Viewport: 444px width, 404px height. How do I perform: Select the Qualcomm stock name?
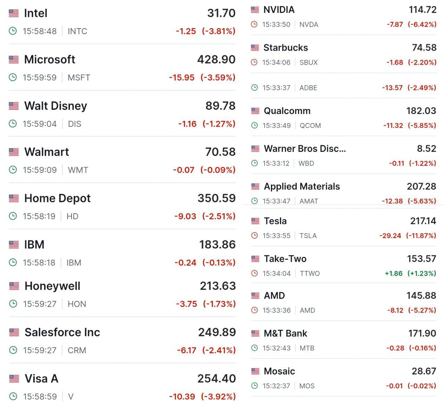point(287,111)
